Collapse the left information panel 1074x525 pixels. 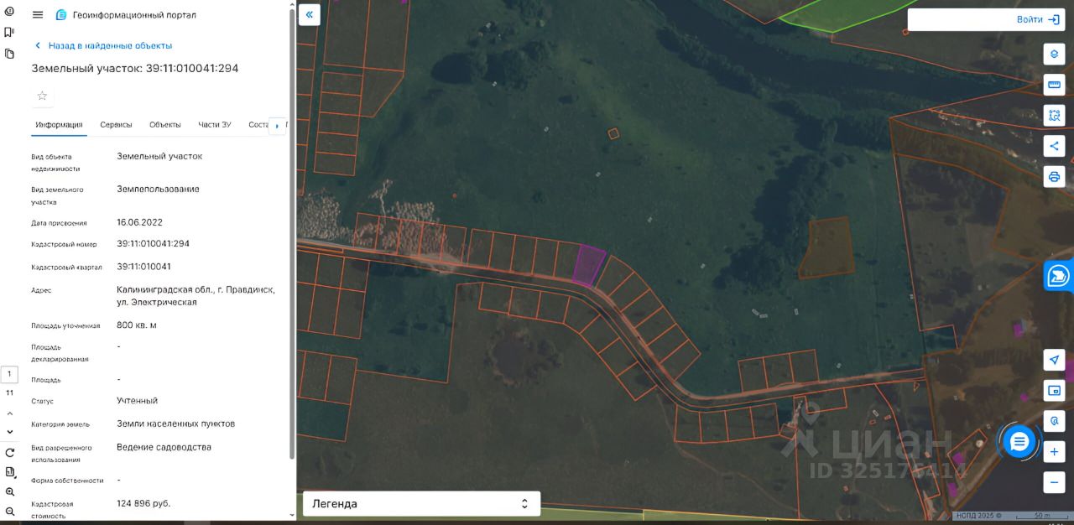point(309,15)
